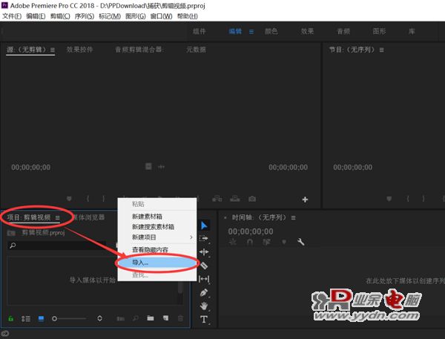
Task: Click the New Item icon in project panel
Action: coord(165,318)
